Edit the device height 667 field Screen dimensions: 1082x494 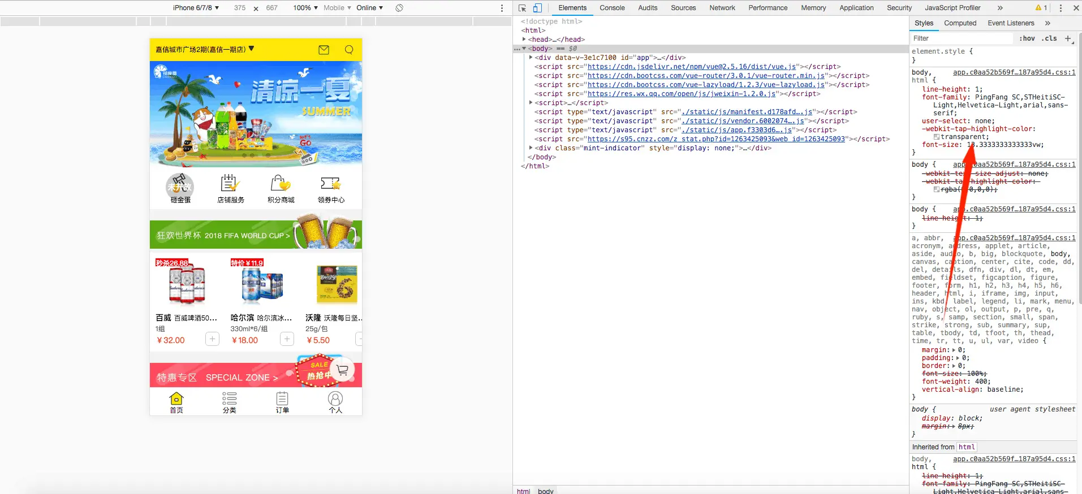coord(271,8)
